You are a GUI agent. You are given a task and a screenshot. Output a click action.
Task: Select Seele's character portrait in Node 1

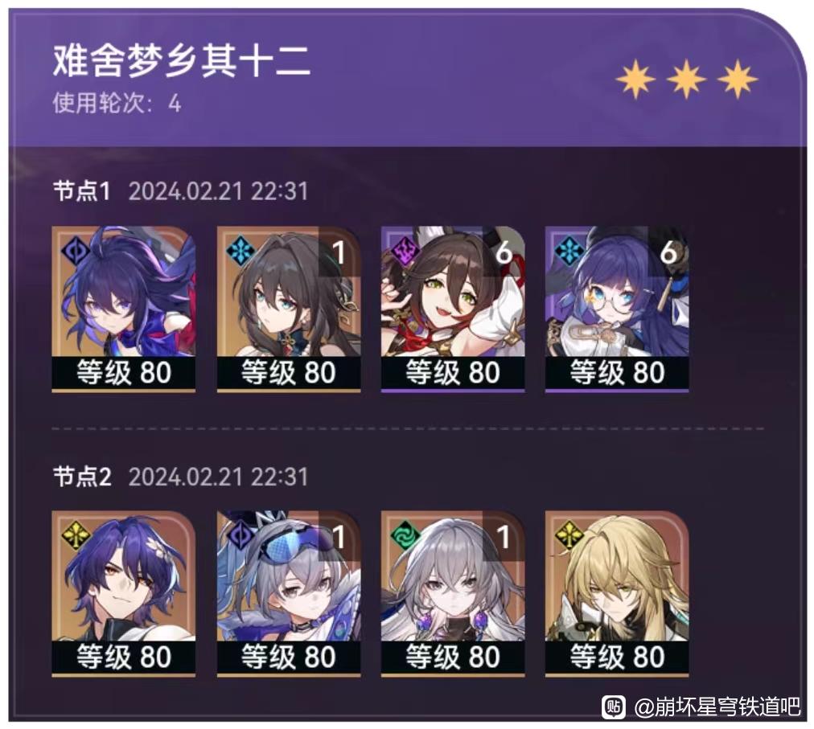pyautogui.click(x=124, y=308)
